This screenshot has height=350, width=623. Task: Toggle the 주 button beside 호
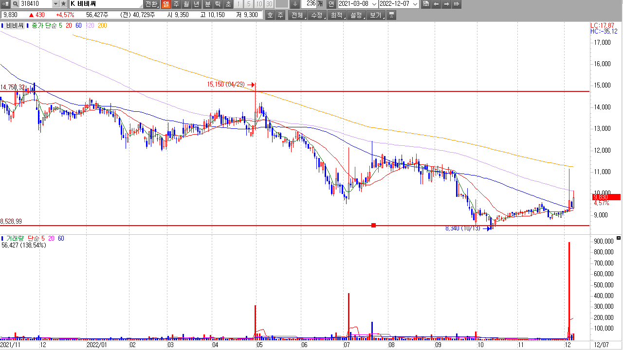coord(280,15)
